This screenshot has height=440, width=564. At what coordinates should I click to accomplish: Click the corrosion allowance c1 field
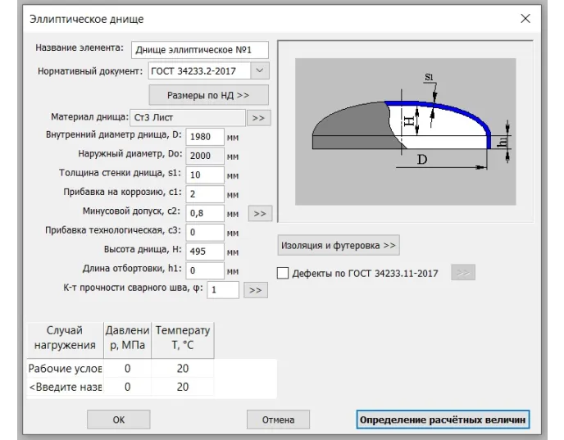tap(205, 194)
